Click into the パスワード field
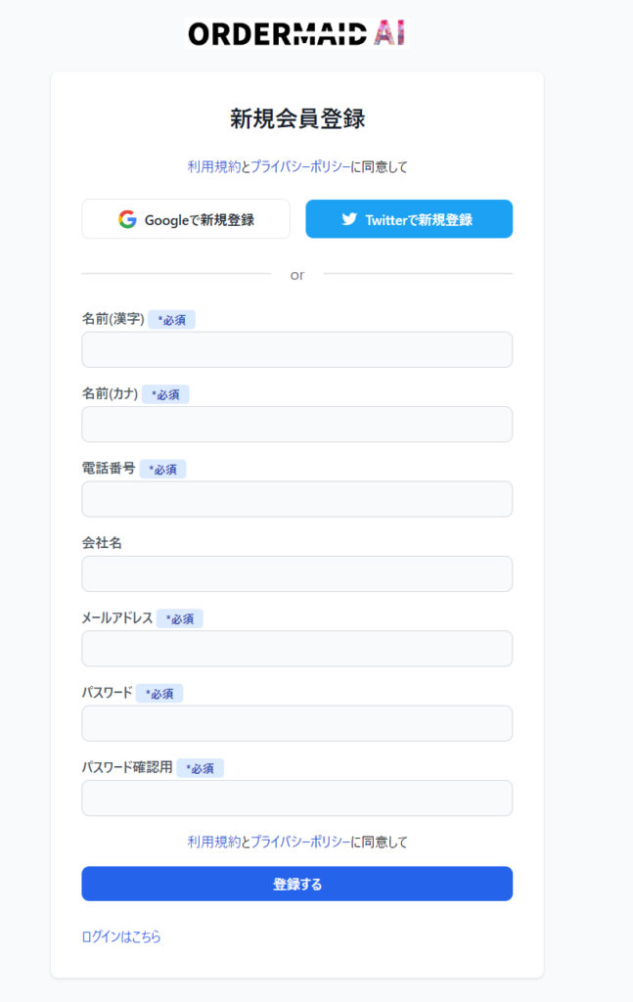633x1002 pixels. 297,723
